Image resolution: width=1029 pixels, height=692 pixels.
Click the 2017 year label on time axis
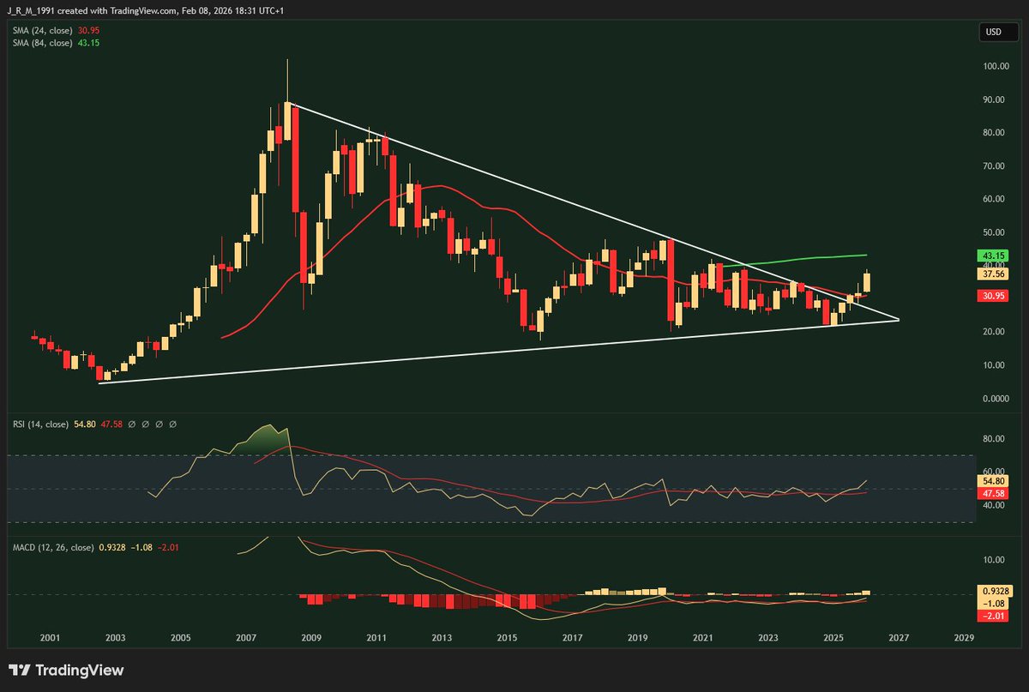tap(573, 639)
